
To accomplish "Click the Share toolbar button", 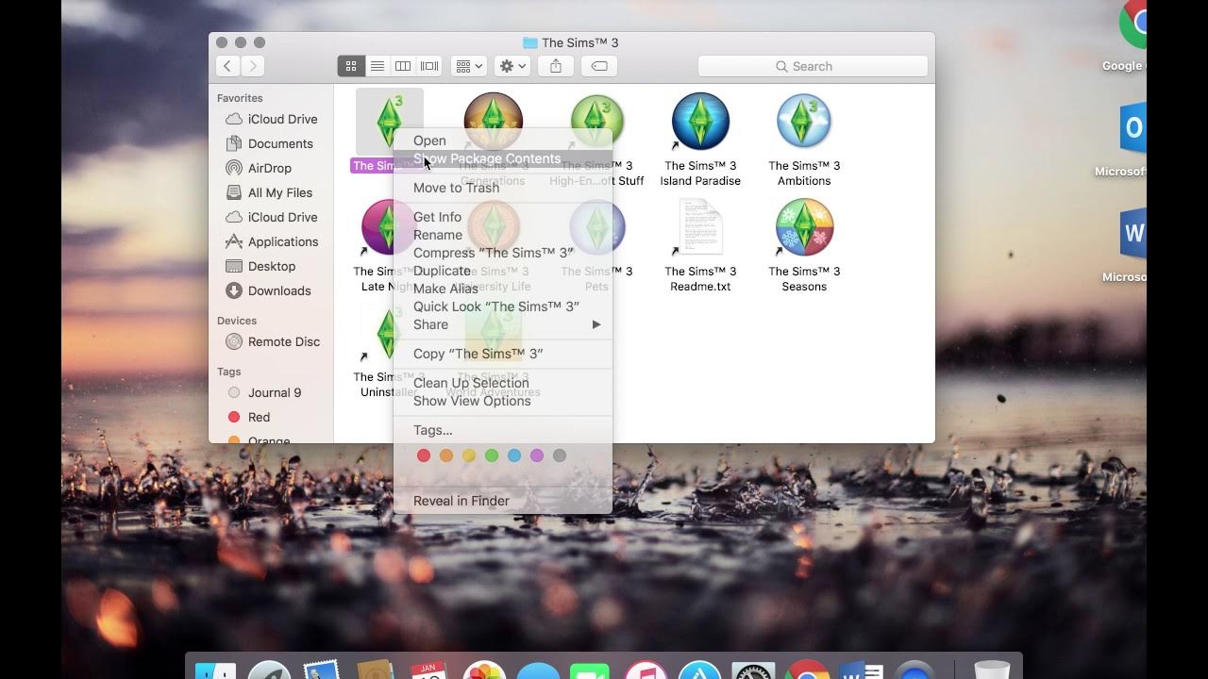I will (x=556, y=66).
